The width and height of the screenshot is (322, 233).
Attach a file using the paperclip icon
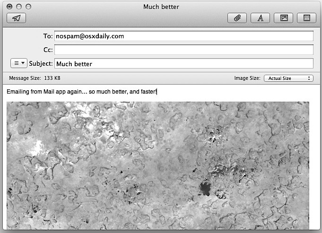pyautogui.click(x=237, y=18)
